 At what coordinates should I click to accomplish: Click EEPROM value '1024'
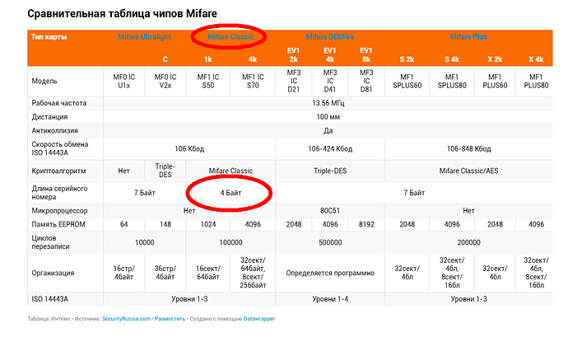click(x=208, y=225)
